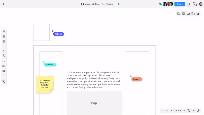Start presentation with play button

(x=189, y=4)
